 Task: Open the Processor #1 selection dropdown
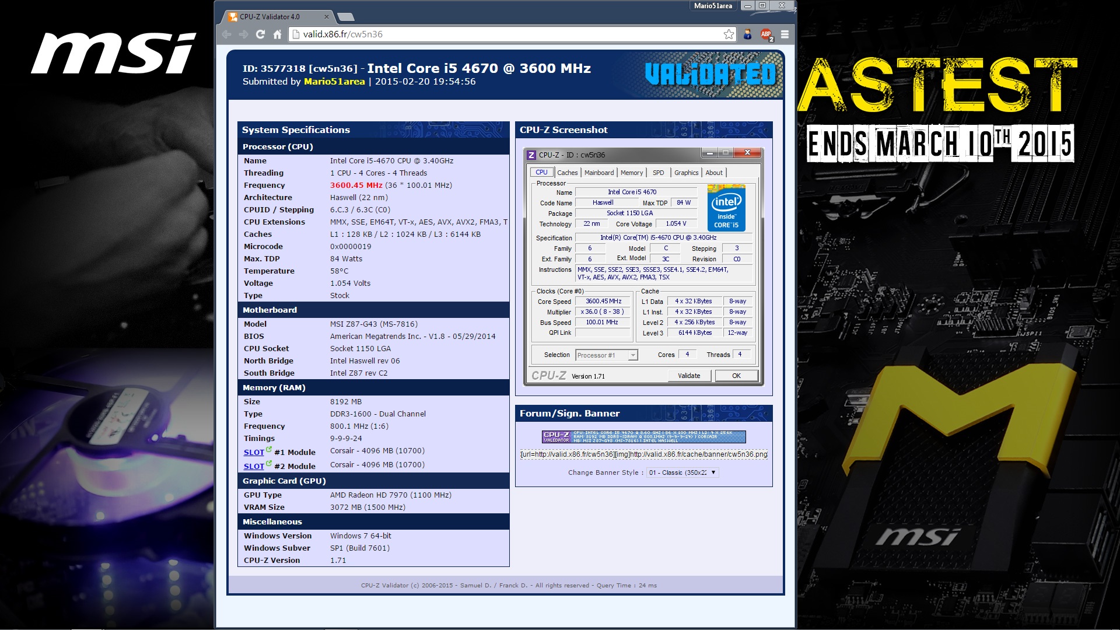click(x=607, y=355)
